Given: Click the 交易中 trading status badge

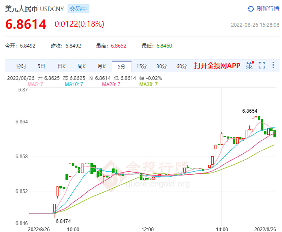Looking at the screenshot, I should (78, 9).
